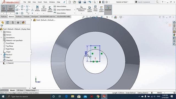This screenshot has height=99, width=176.
Task: Switch to the Surfaces tab
Action: [x=19, y=16]
